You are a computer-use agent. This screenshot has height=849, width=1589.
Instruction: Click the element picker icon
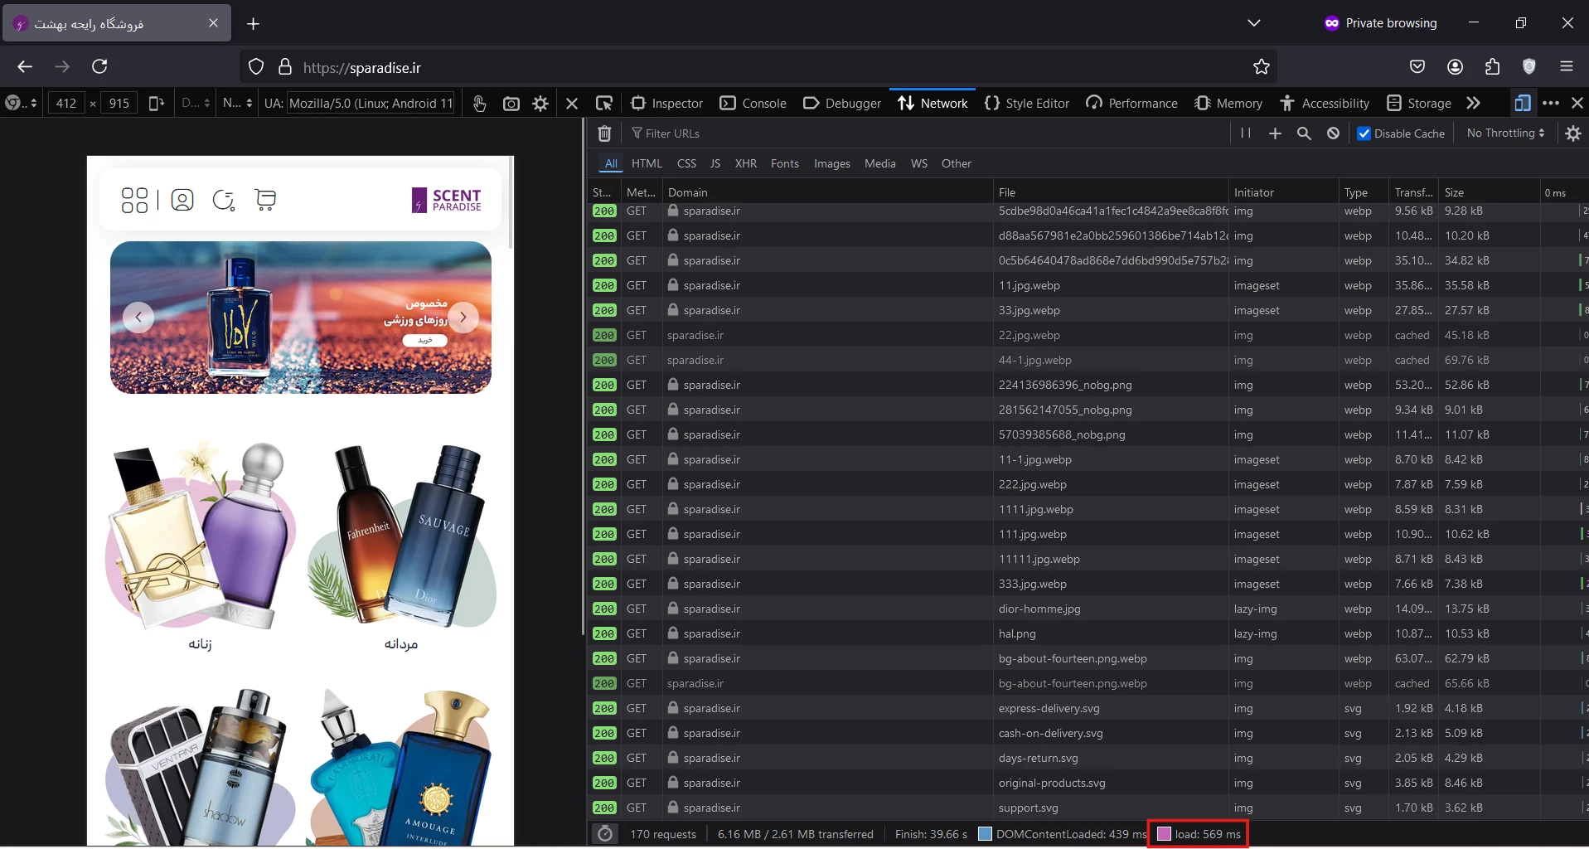(604, 104)
